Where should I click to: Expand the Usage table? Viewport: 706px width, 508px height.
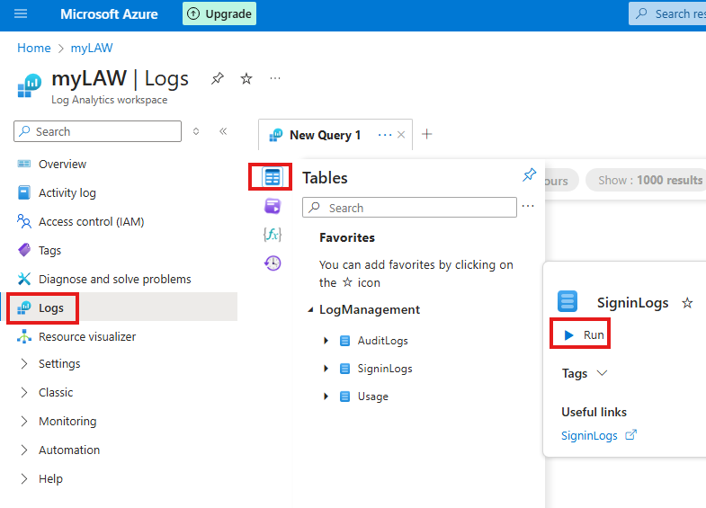[326, 397]
